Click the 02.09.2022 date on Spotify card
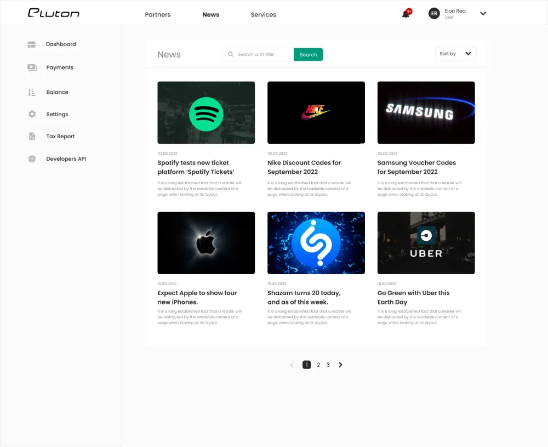548x447 pixels. point(167,154)
